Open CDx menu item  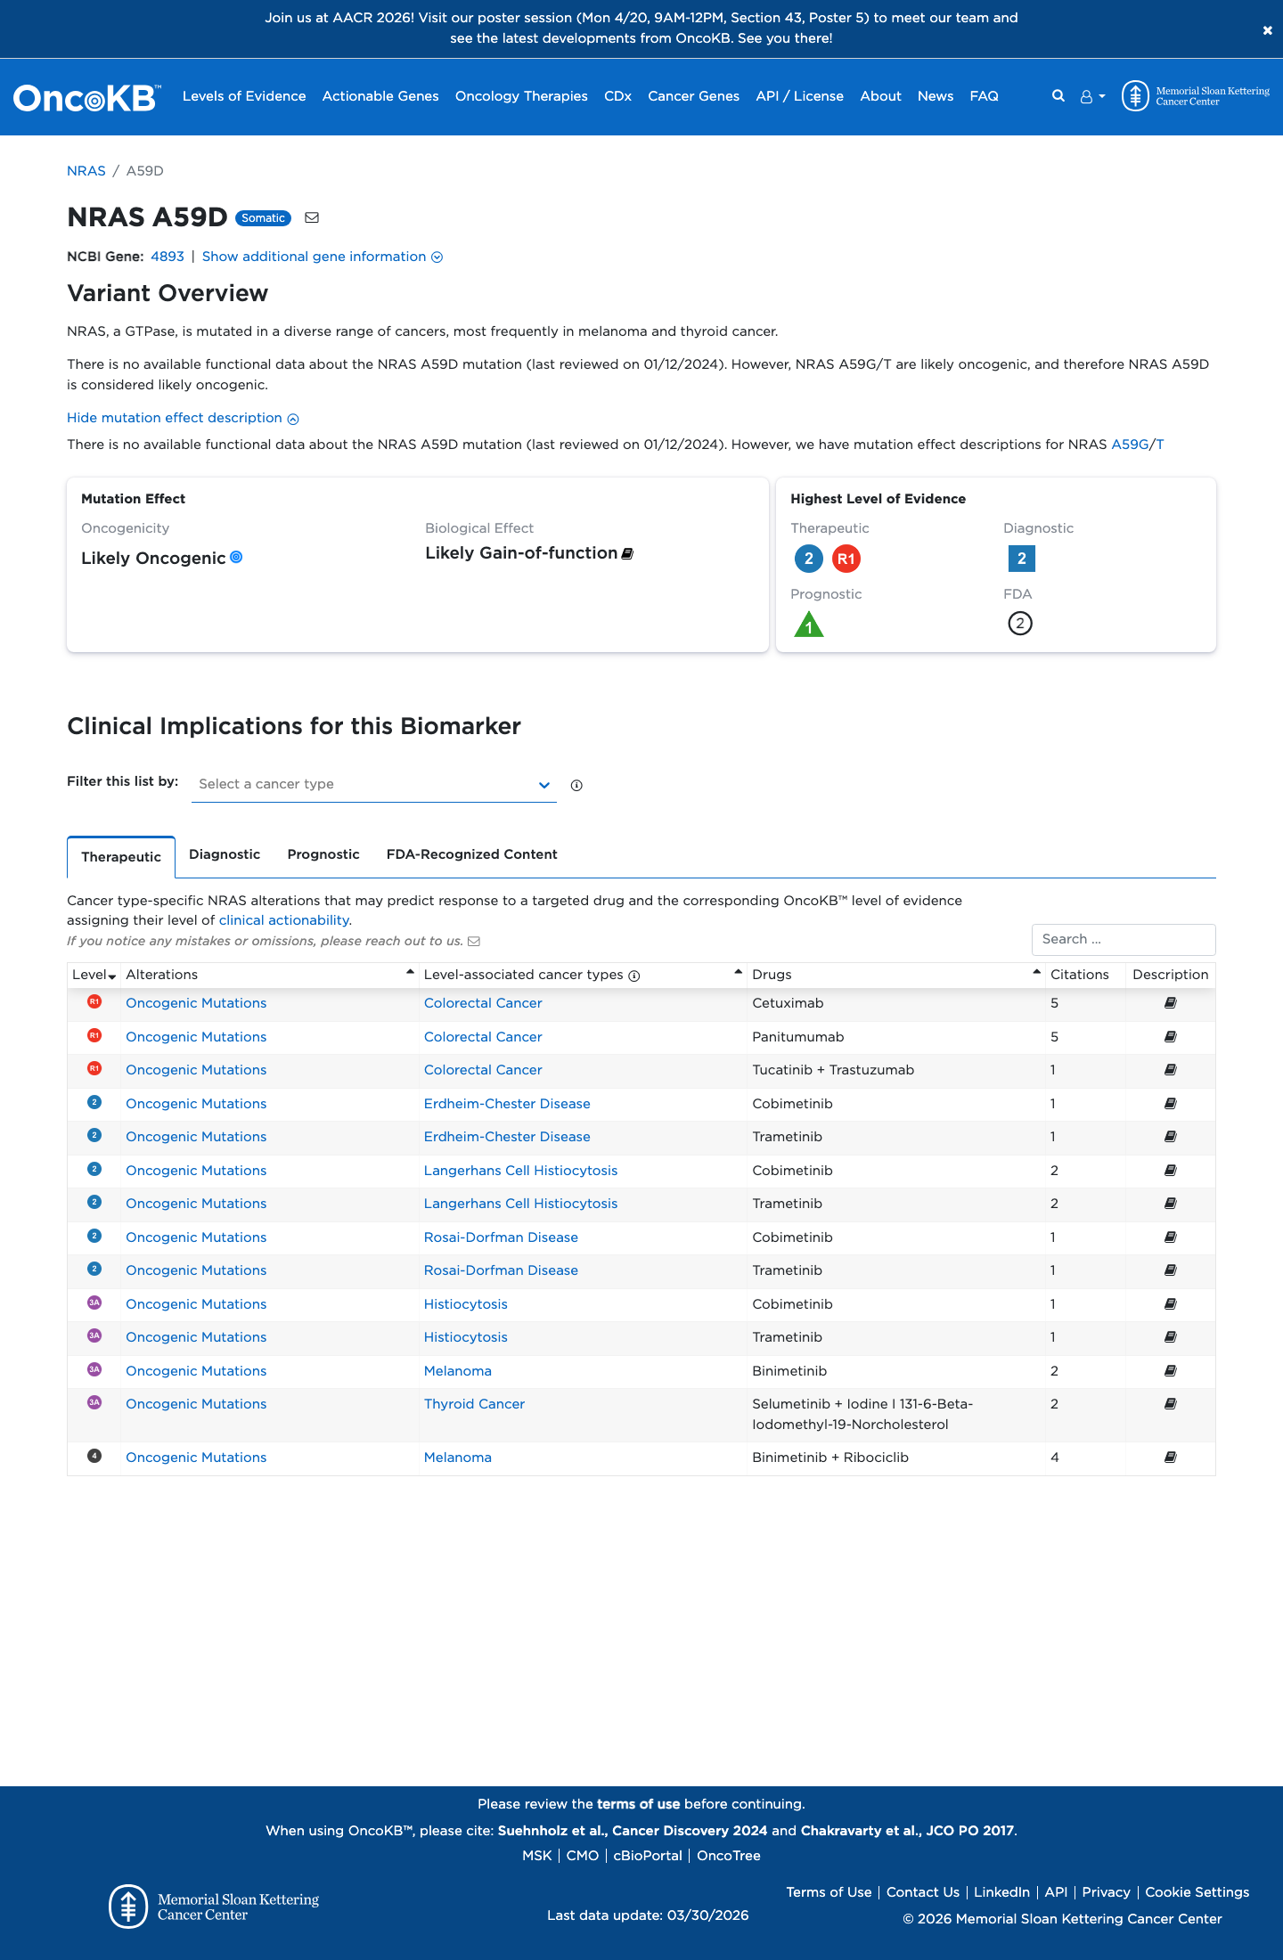click(617, 96)
